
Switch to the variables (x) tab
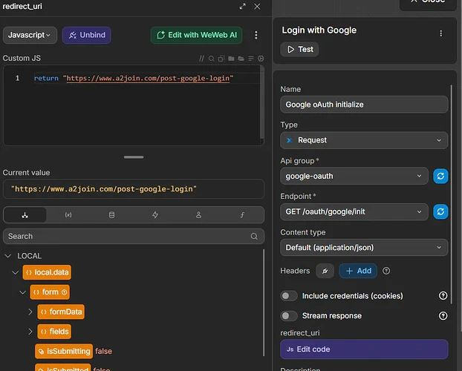68,215
